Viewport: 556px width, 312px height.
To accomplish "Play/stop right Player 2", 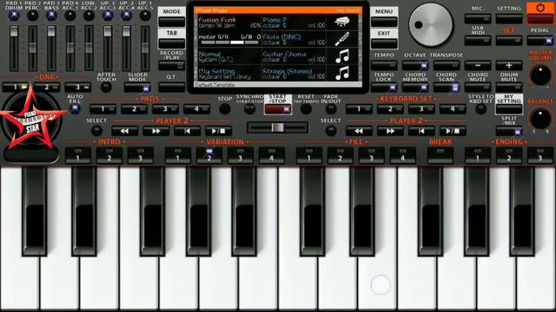I will point(453,131).
